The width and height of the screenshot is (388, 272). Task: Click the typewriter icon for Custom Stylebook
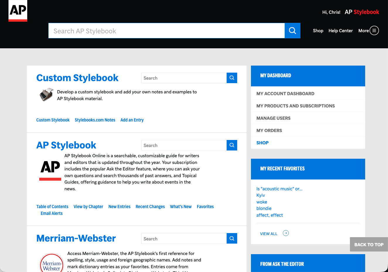(x=46, y=95)
